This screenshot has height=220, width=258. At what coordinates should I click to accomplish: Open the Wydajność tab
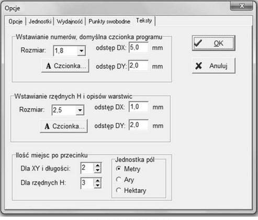[70, 22]
